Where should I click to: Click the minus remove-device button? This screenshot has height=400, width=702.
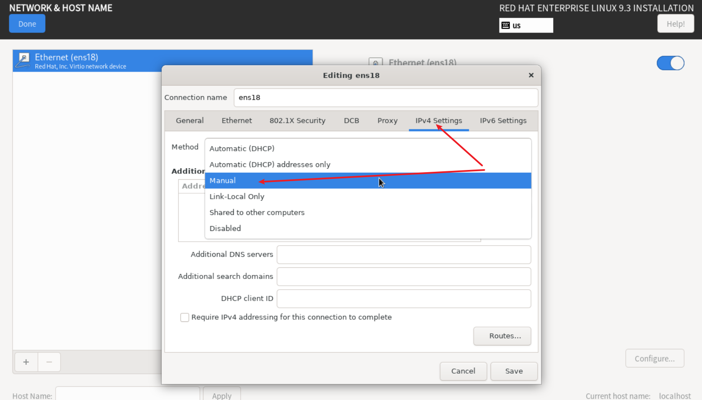pos(49,362)
